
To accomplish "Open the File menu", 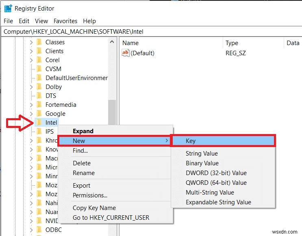I will tap(8, 21).
